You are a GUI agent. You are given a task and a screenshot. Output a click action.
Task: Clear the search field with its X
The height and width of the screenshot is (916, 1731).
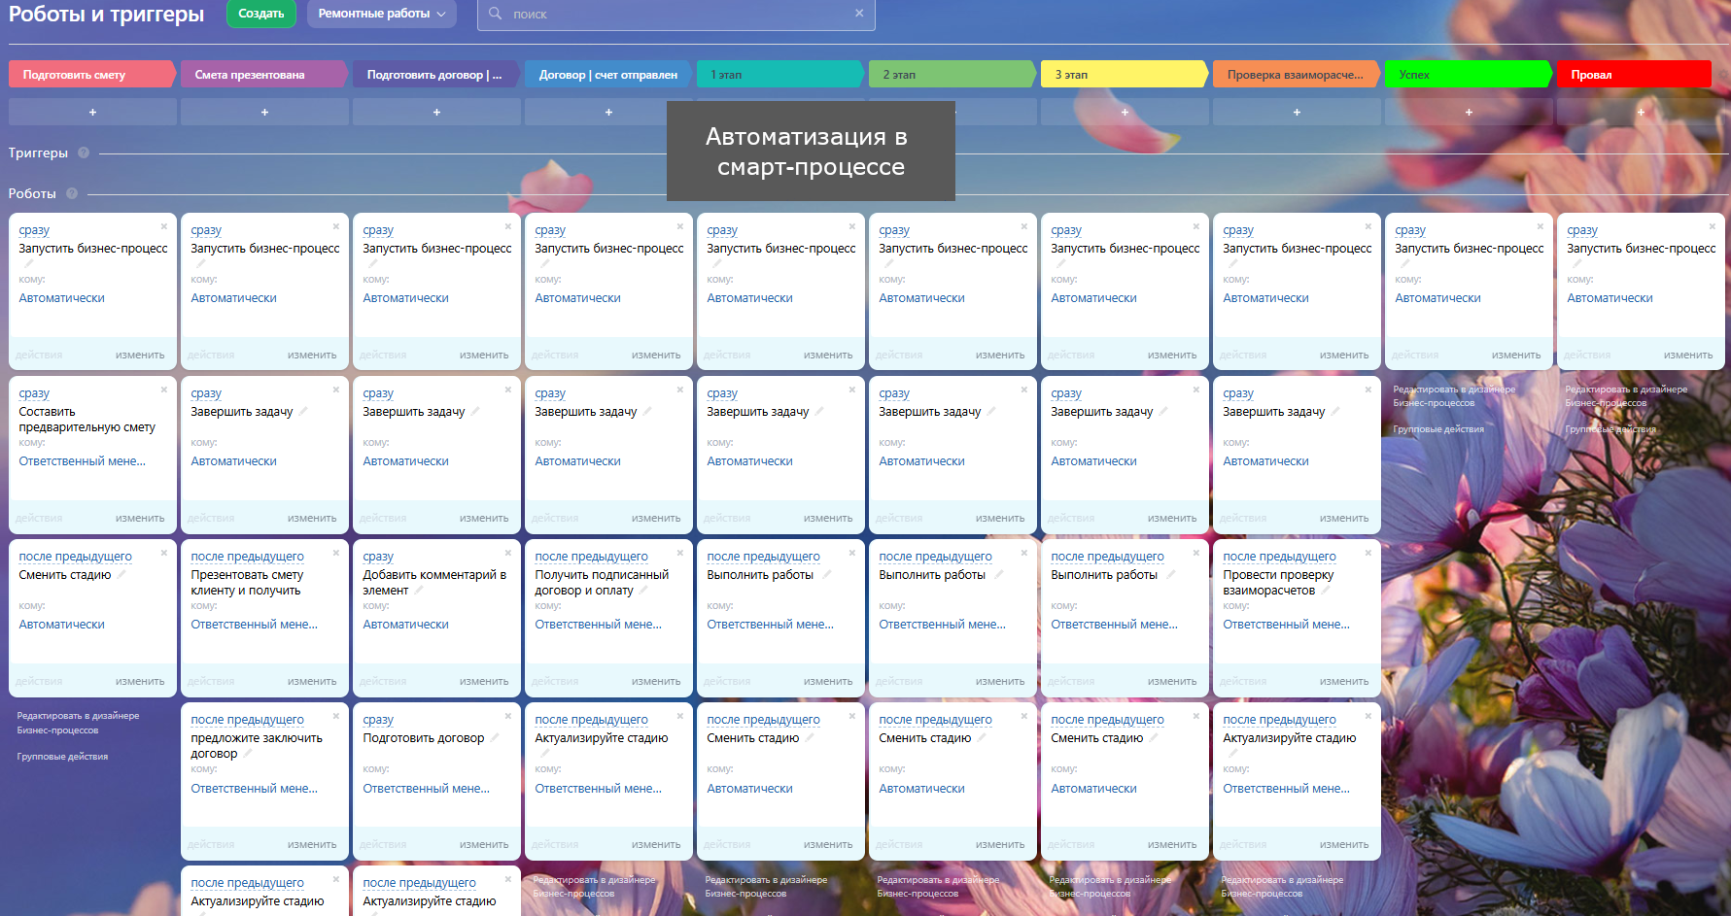click(859, 14)
